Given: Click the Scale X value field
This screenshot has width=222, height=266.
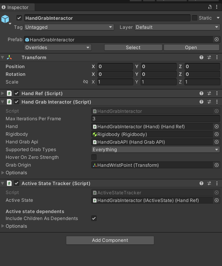Looking at the screenshot, I should pos(115,82).
